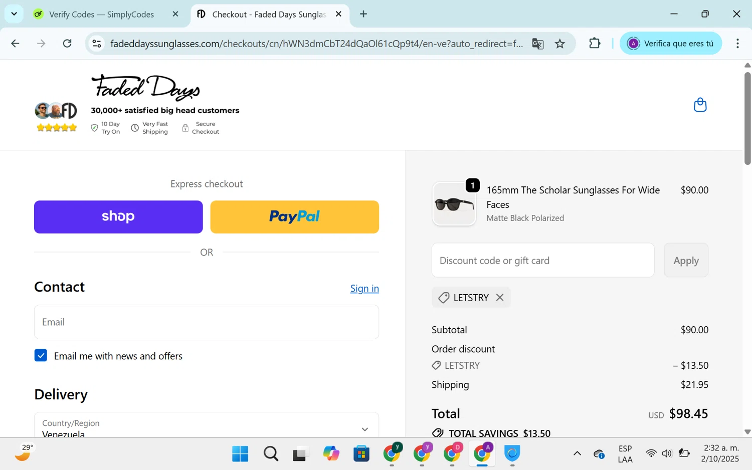Click Apply discount button

pos(686,260)
